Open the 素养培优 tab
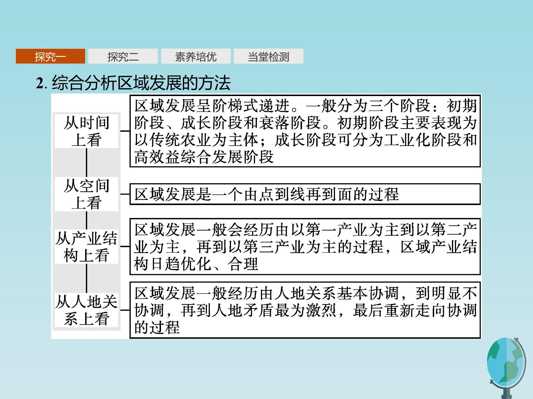 tap(195, 57)
